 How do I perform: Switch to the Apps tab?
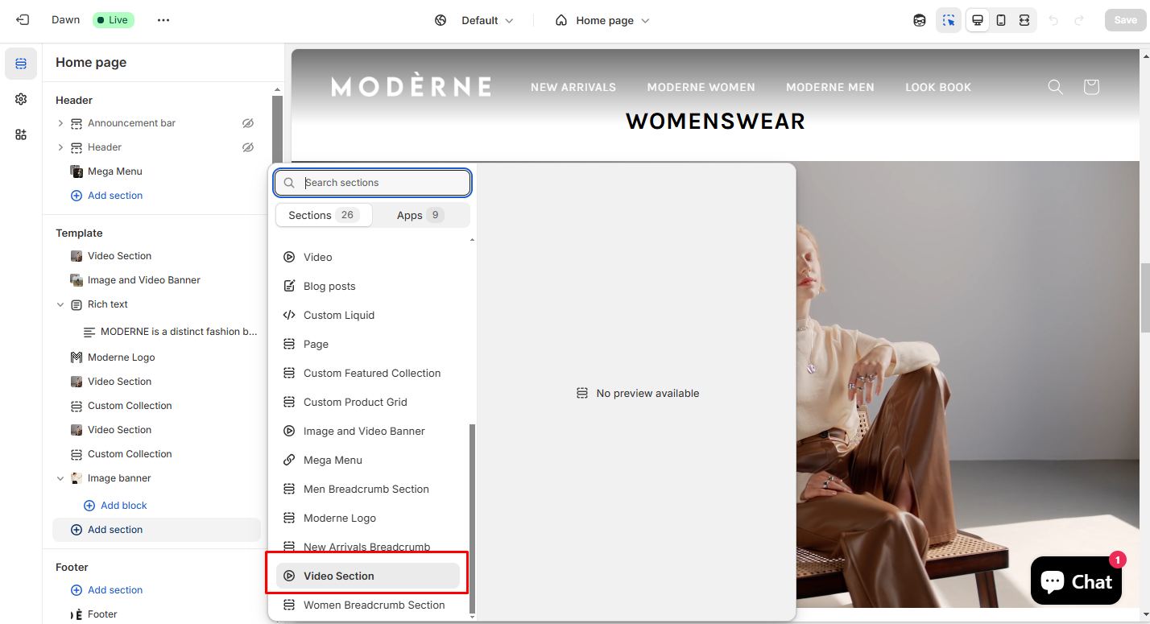click(x=420, y=215)
